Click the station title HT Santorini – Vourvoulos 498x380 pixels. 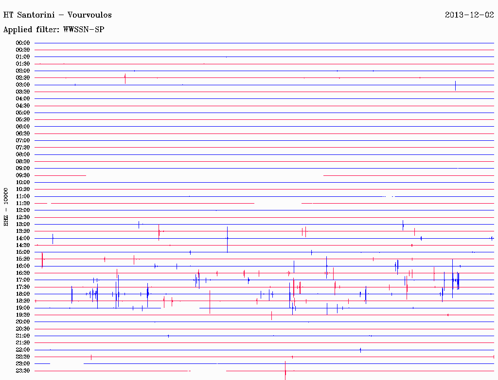point(57,15)
